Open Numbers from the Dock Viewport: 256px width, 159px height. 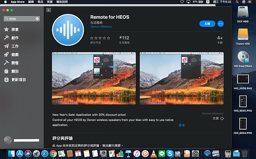coord(120,153)
